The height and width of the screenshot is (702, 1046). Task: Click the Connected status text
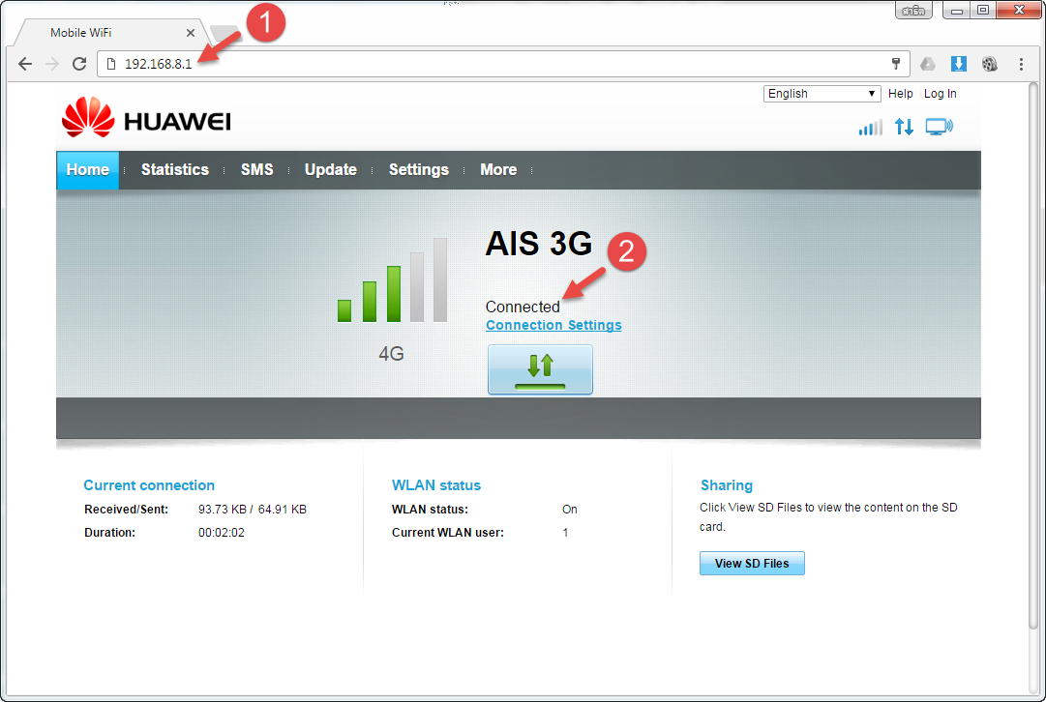(x=523, y=307)
